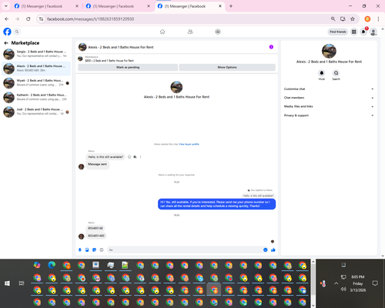Choose a GIF icon in composer
Viewport: 385px width, 308px height.
click(102, 249)
